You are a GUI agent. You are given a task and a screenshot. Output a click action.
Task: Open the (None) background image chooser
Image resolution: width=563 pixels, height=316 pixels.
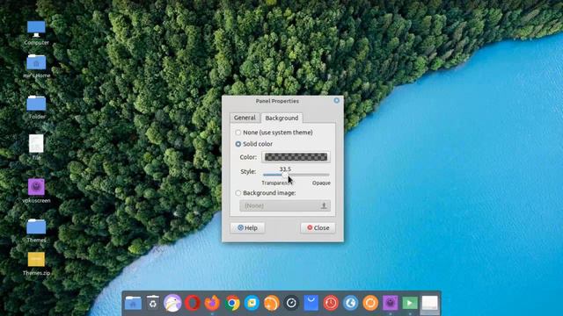click(x=285, y=205)
